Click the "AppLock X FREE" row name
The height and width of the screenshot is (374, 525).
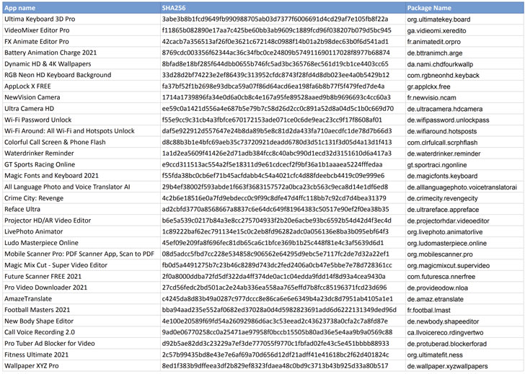[x=28, y=86]
